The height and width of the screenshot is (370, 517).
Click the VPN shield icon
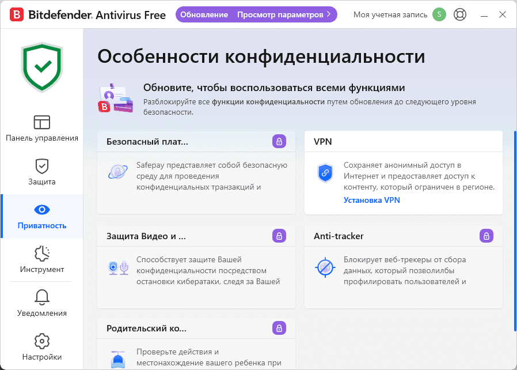point(325,172)
